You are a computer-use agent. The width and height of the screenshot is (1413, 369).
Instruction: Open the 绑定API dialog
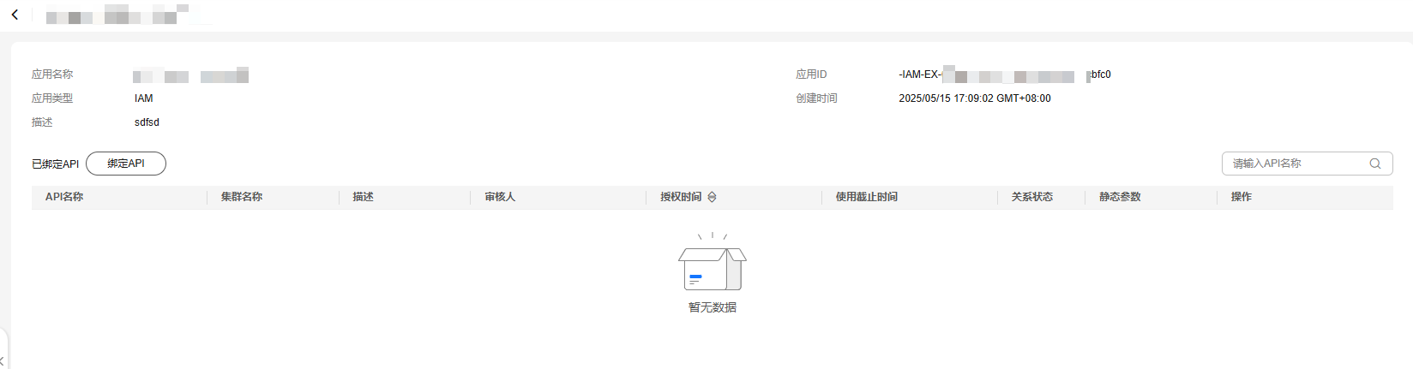[x=126, y=164]
